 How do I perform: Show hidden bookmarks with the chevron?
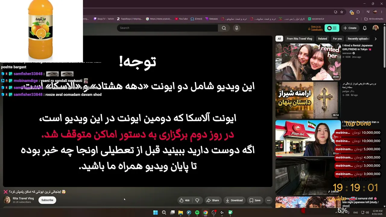(x=357, y=19)
